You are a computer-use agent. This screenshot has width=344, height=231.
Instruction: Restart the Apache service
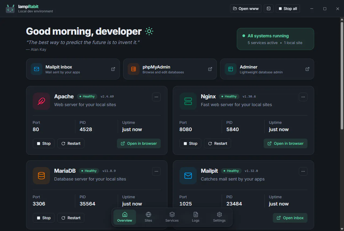coord(71,143)
